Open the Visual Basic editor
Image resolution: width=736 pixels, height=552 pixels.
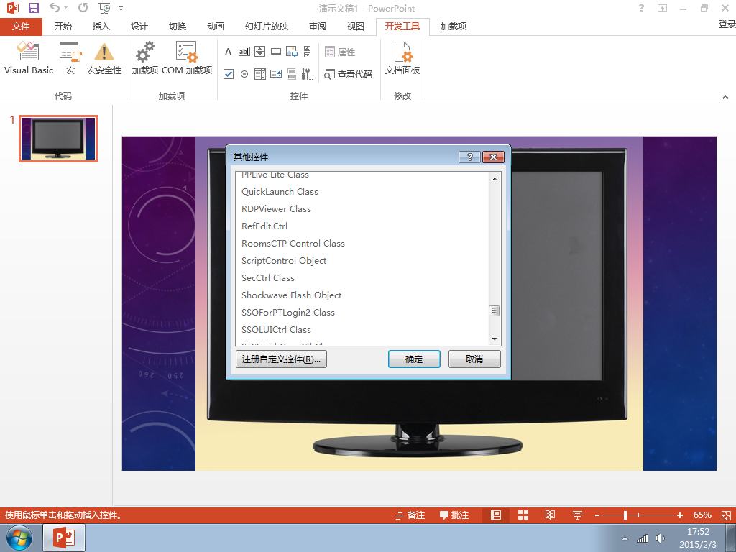(x=29, y=58)
